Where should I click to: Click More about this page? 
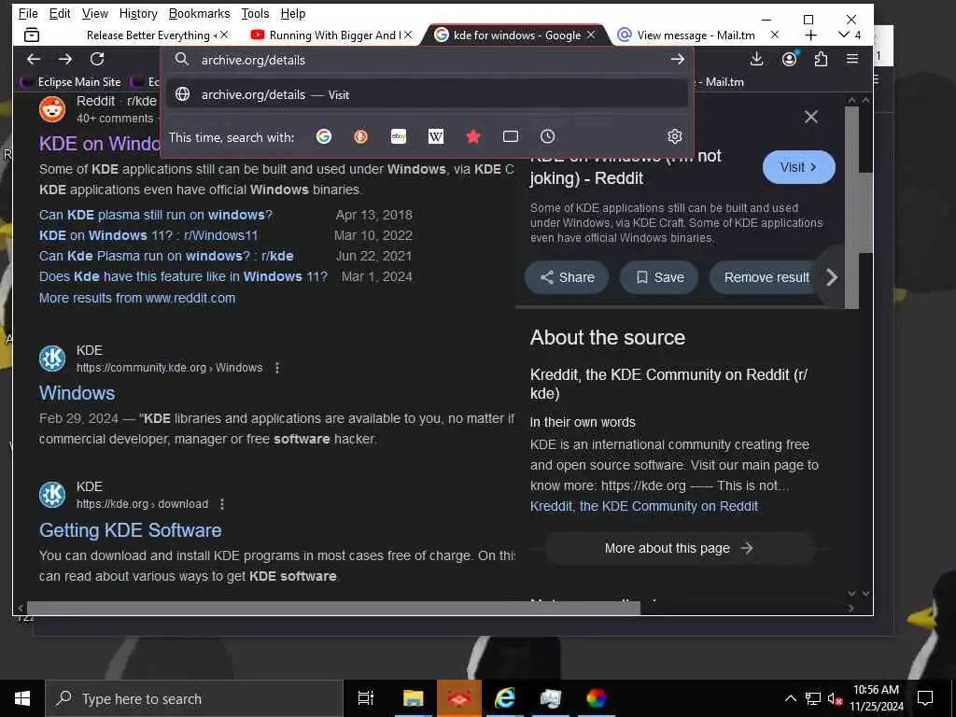[x=679, y=548]
